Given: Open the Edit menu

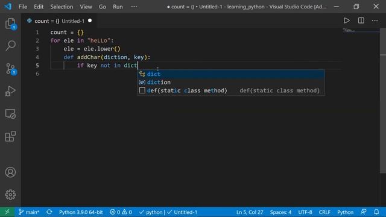Looking at the screenshot, I should [x=39, y=7].
